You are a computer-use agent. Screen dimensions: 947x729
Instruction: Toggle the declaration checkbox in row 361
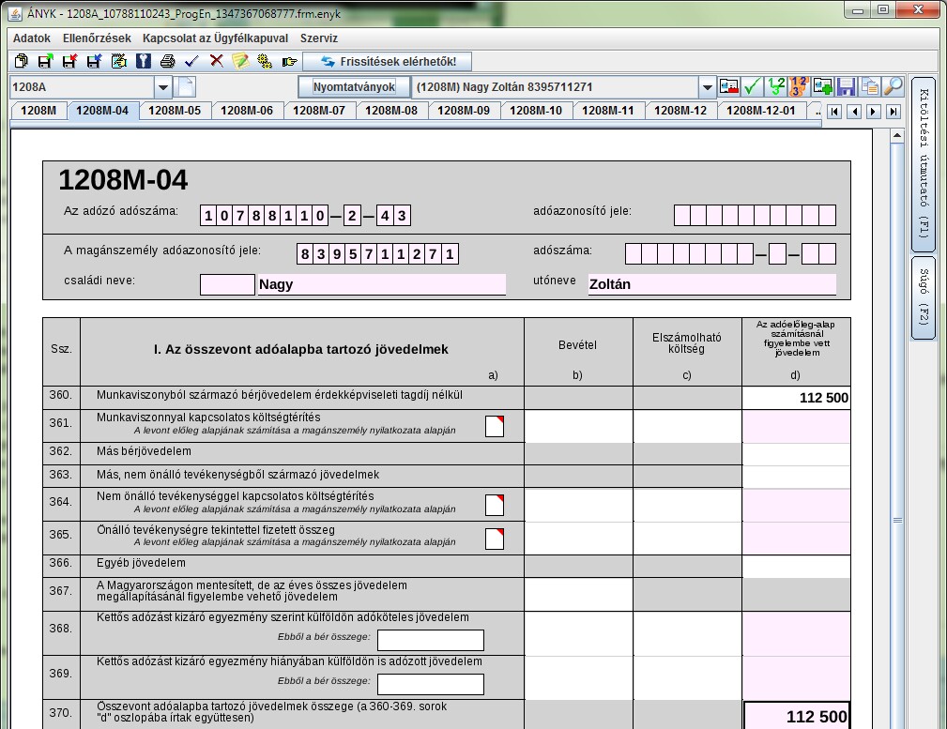click(x=494, y=427)
